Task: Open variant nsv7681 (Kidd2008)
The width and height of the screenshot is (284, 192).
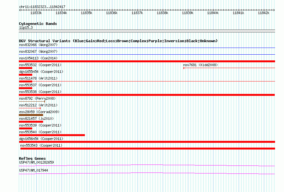Action: coord(200,65)
